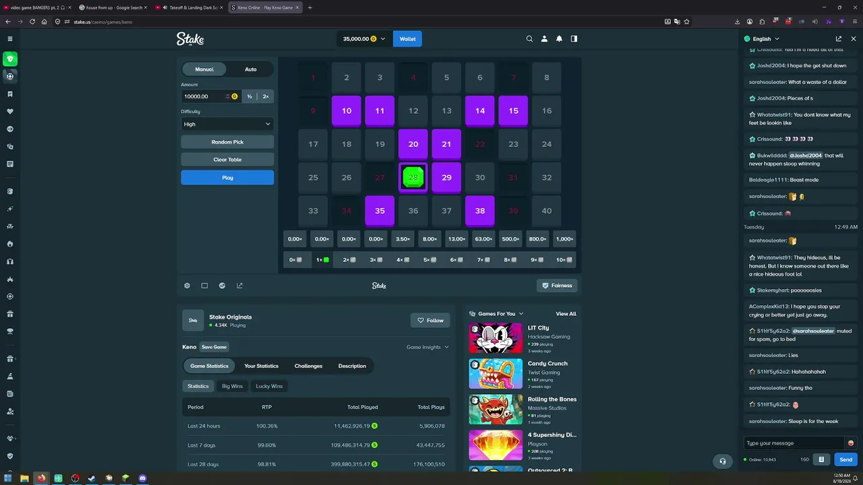Deselect Keno number 14
This screenshot has height=485, width=863.
click(x=480, y=111)
